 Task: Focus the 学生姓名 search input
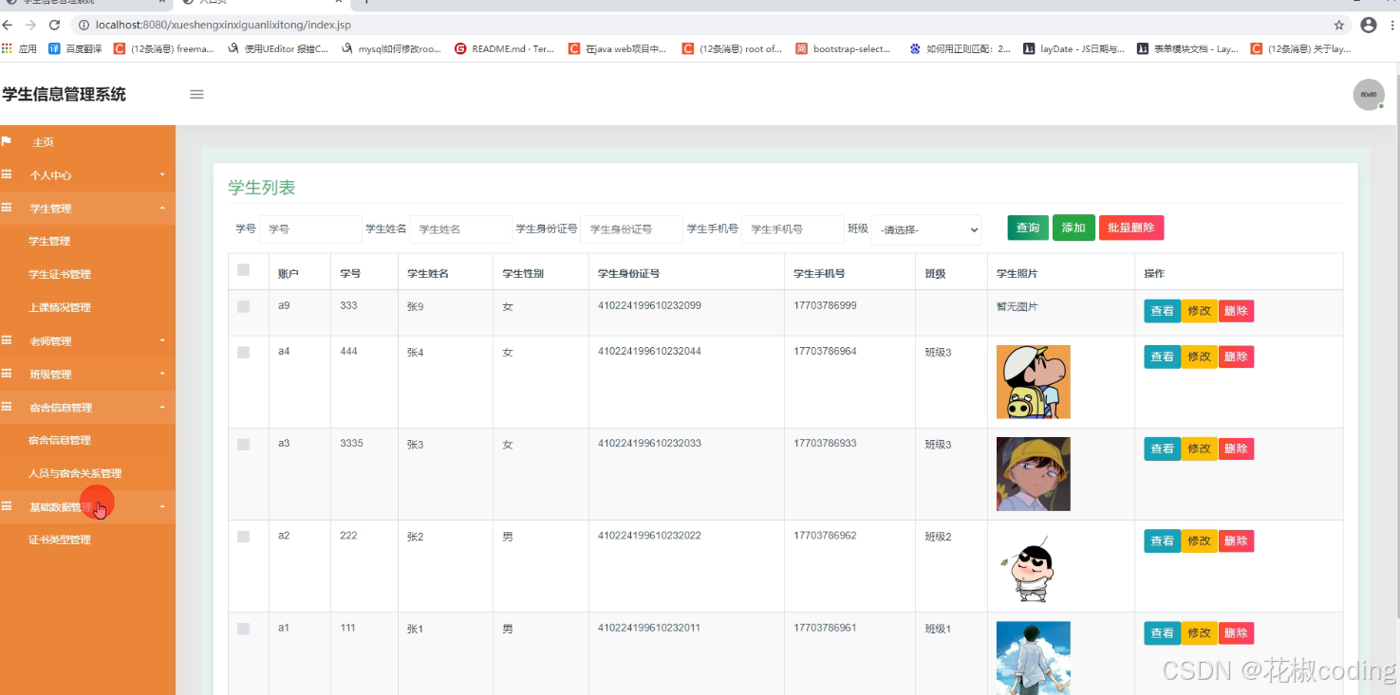(461, 229)
